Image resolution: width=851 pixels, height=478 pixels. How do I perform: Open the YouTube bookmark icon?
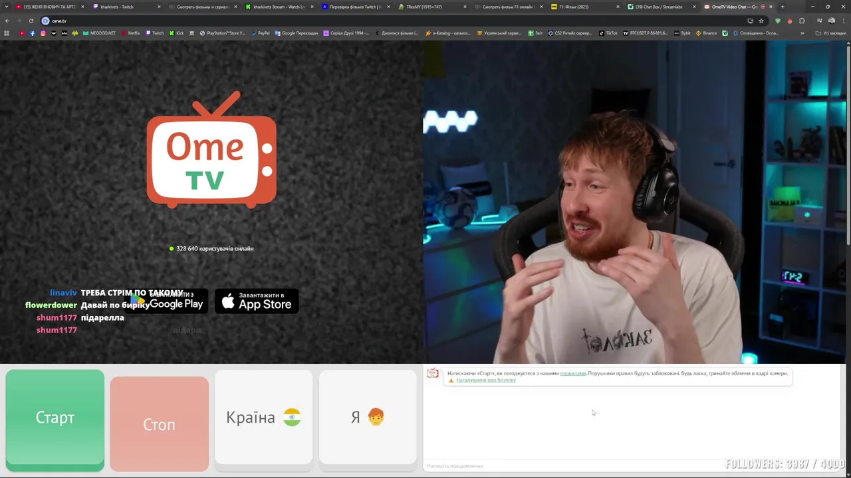pos(22,33)
